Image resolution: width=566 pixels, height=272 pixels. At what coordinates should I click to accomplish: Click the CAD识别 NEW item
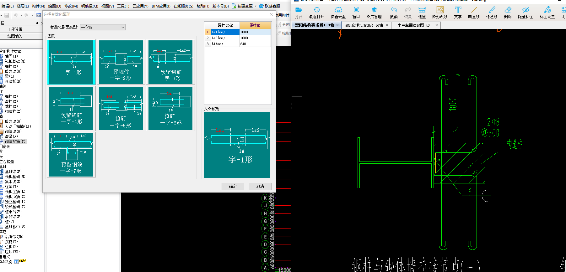[x=13, y=261]
